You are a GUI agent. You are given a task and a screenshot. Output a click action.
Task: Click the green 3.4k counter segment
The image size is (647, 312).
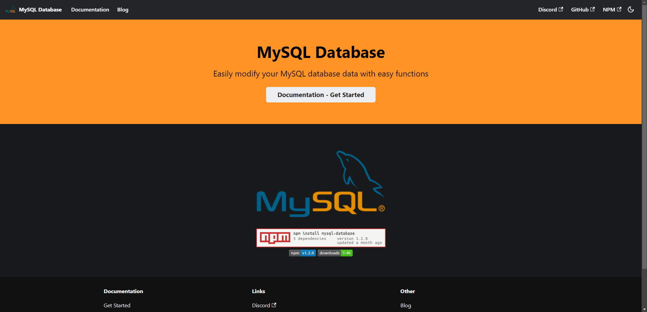pyautogui.click(x=346, y=253)
